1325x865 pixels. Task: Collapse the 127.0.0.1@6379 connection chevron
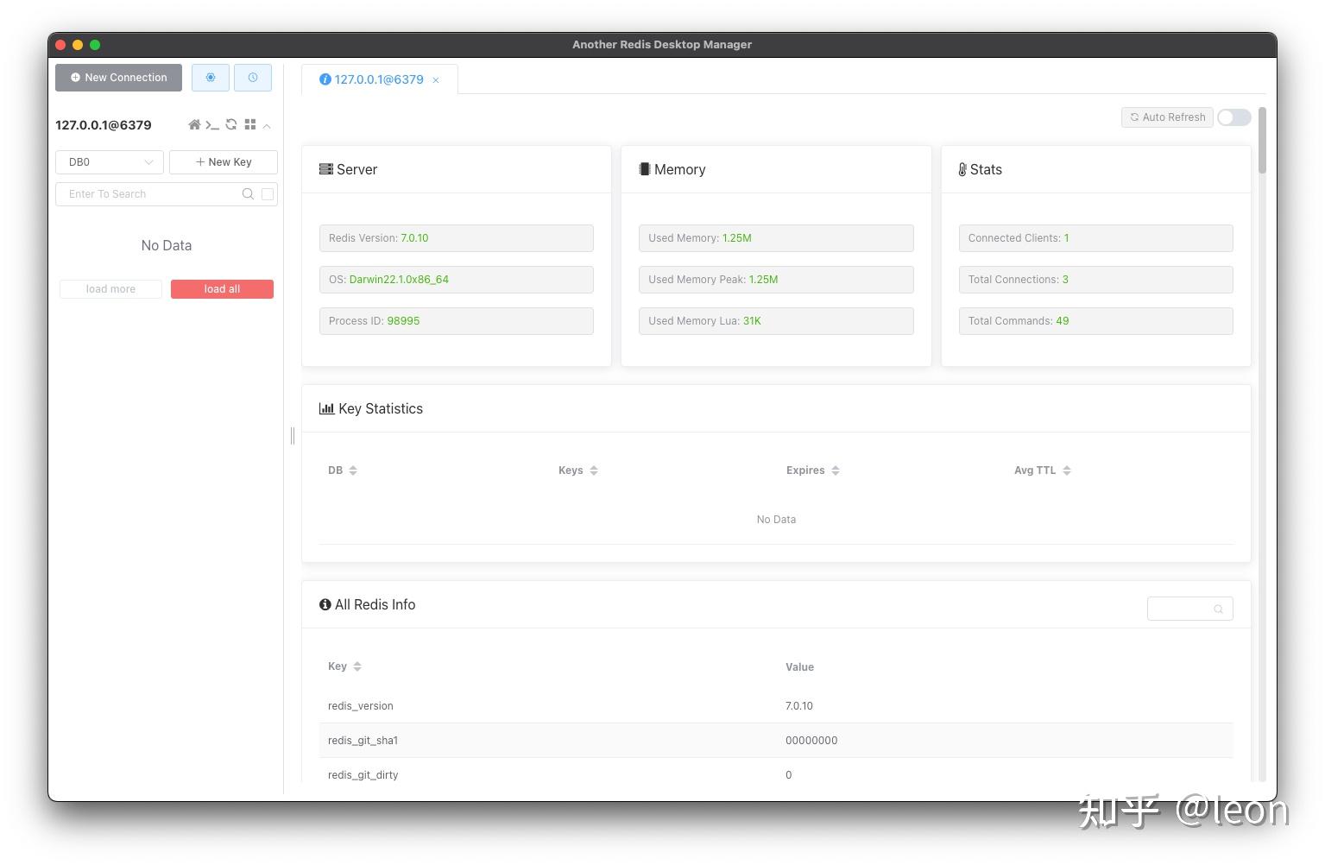point(268,126)
